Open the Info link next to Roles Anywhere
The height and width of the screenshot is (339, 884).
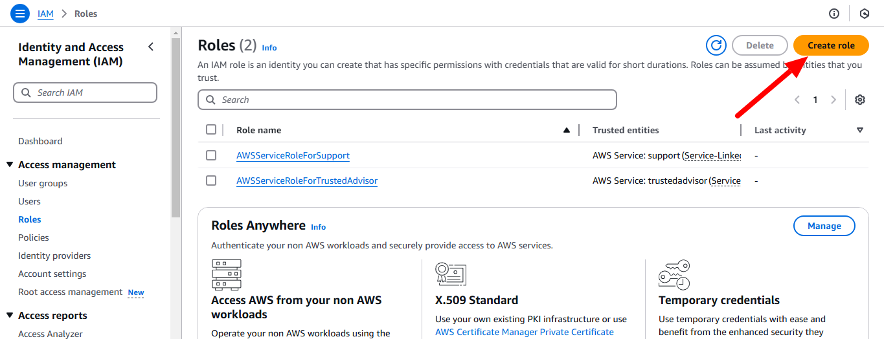click(x=318, y=226)
